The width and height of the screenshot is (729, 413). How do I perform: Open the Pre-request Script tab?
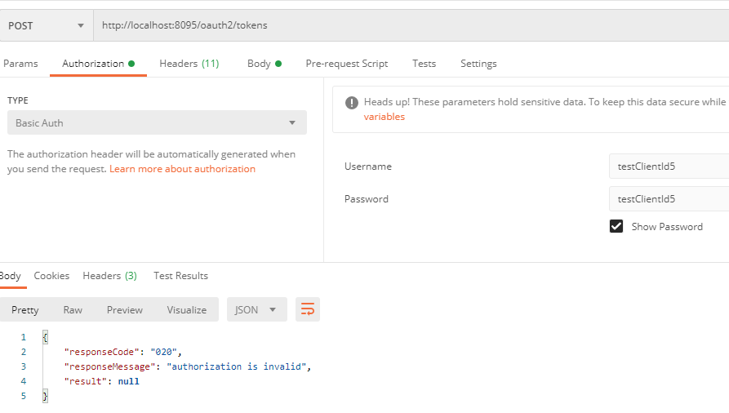pyautogui.click(x=346, y=64)
